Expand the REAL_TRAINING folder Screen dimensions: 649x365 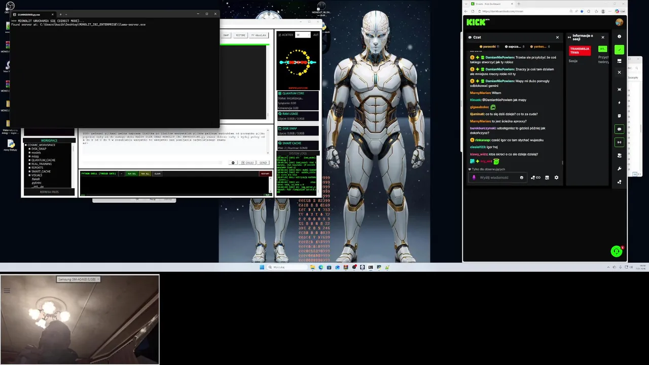[29, 164]
